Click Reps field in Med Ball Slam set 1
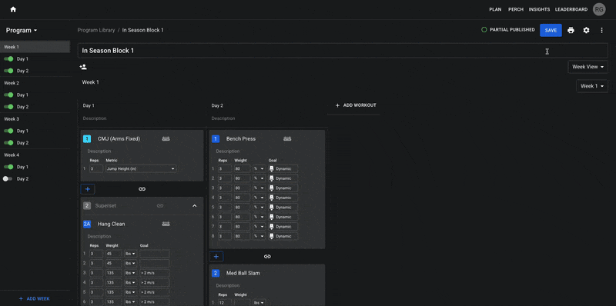The height and width of the screenshot is (306, 616). (x=225, y=302)
